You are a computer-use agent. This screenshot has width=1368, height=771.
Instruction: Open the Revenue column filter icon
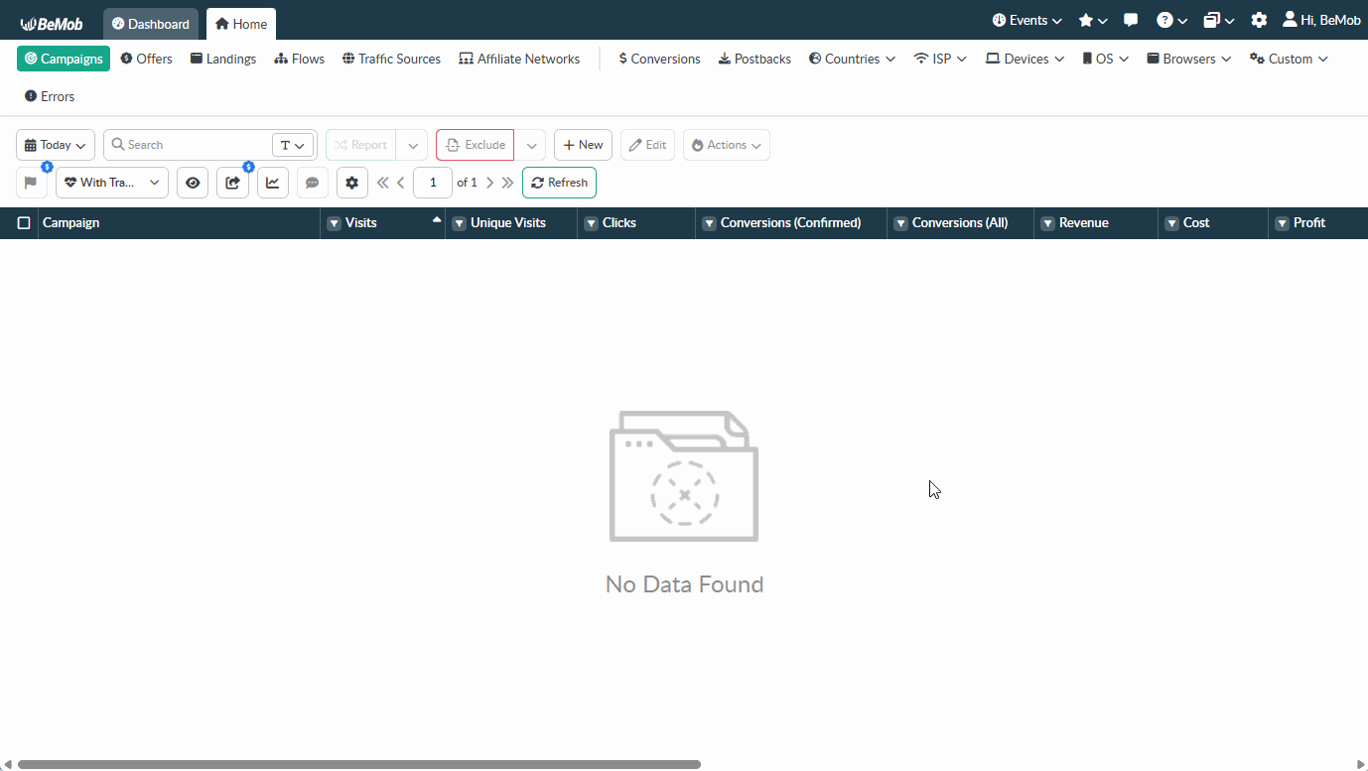tap(1047, 223)
